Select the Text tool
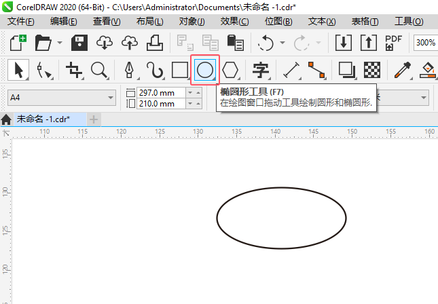The image size is (438, 304). pyautogui.click(x=260, y=70)
